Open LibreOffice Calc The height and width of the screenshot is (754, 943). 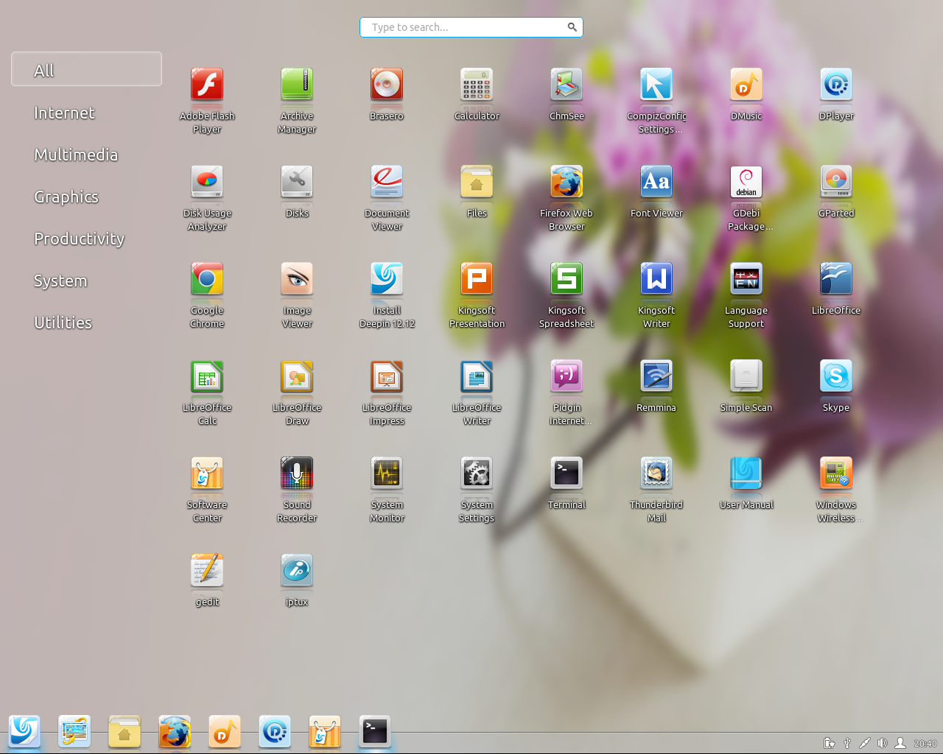pyautogui.click(x=207, y=376)
